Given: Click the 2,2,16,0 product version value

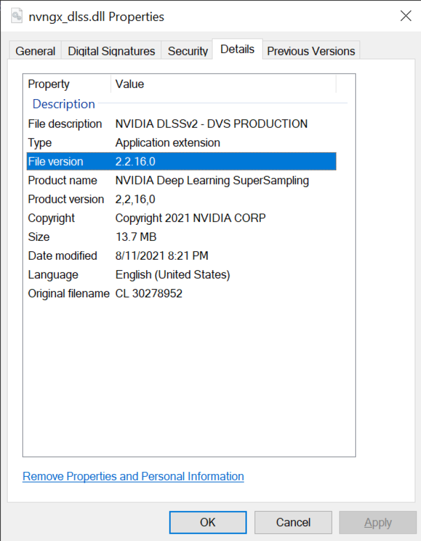Looking at the screenshot, I should click(135, 199).
